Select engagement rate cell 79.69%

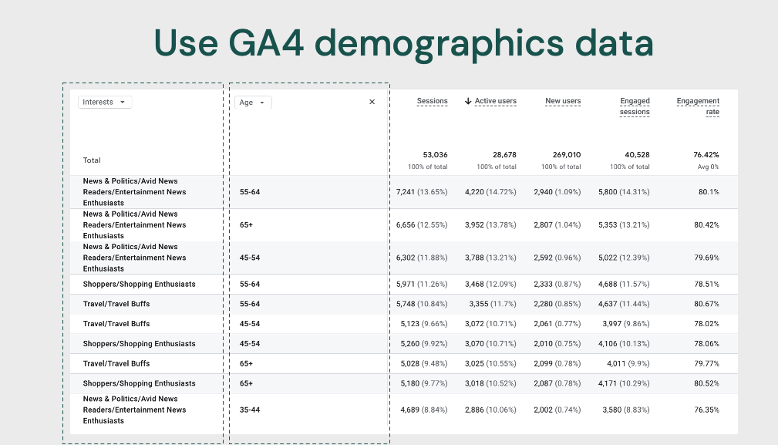[x=706, y=258]
